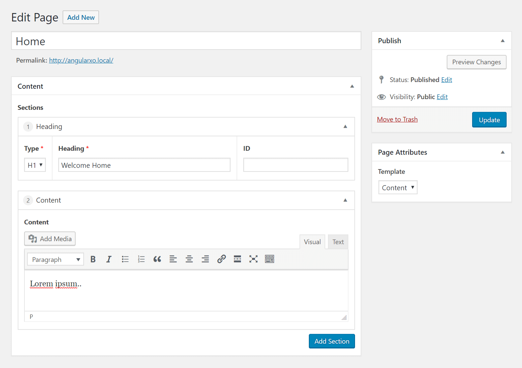This screenshot has width=522, height=368.
Task: Open the Paragraph style dropdown
Action: click(55, 259)
